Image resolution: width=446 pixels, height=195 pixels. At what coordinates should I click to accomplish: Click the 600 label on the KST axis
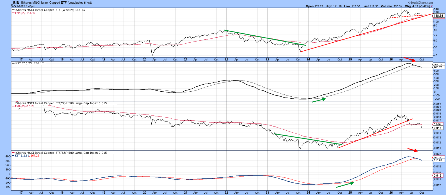(x=436, y=71)
